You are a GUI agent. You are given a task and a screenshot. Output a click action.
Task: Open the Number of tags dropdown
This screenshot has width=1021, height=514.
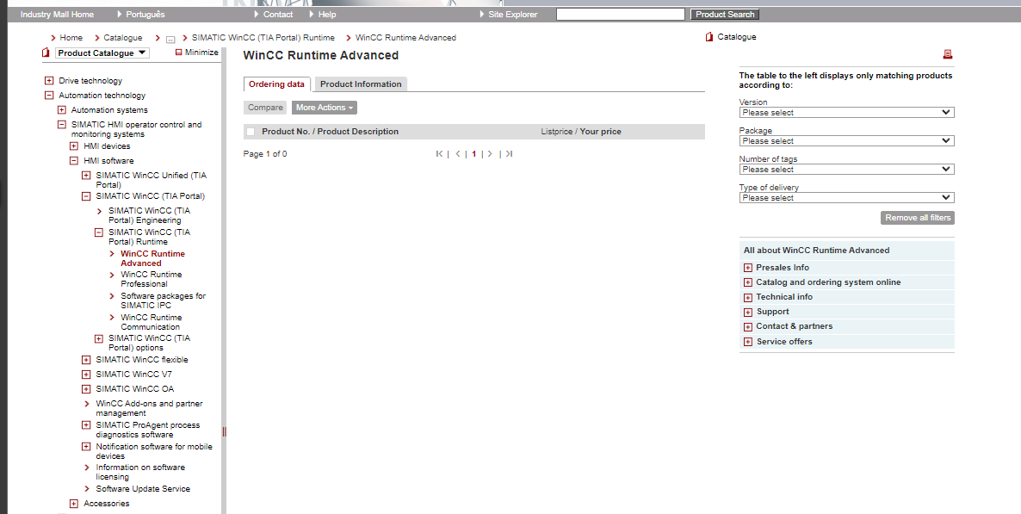click(846, 170)
